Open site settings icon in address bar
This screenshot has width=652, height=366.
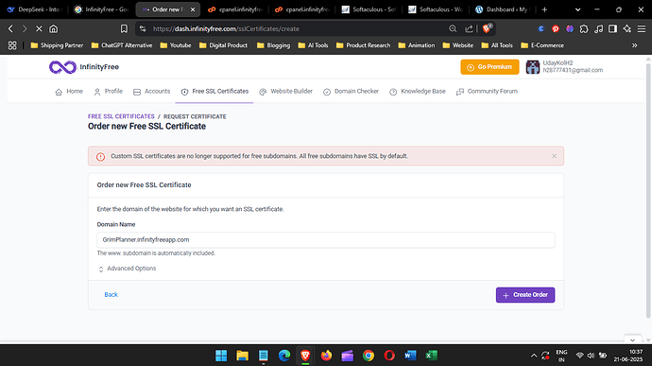(x=143, y=28)
